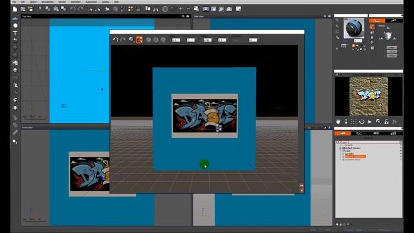414x233 pixels.
Task: Click the Cut scissors icon in main toolbar
Action: point(40,9)
